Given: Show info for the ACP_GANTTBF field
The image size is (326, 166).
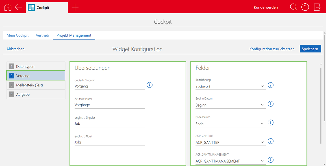Looking at the screenshot, I should [270, 141].
